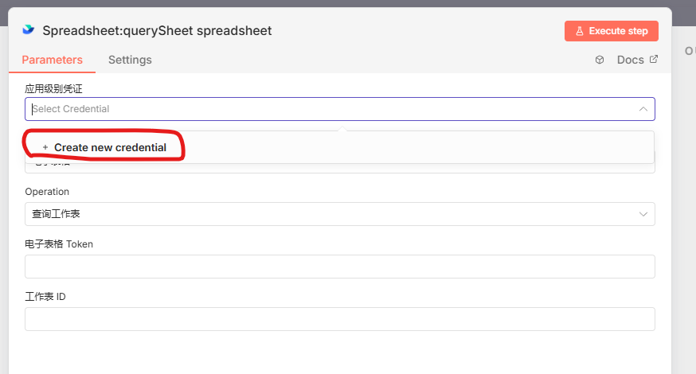The width and height of the screenshot is (696, 374).
Task: Open the Docs link
Action: [630, 60]
